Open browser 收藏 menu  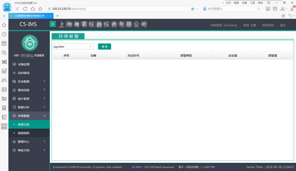(244, 3)
